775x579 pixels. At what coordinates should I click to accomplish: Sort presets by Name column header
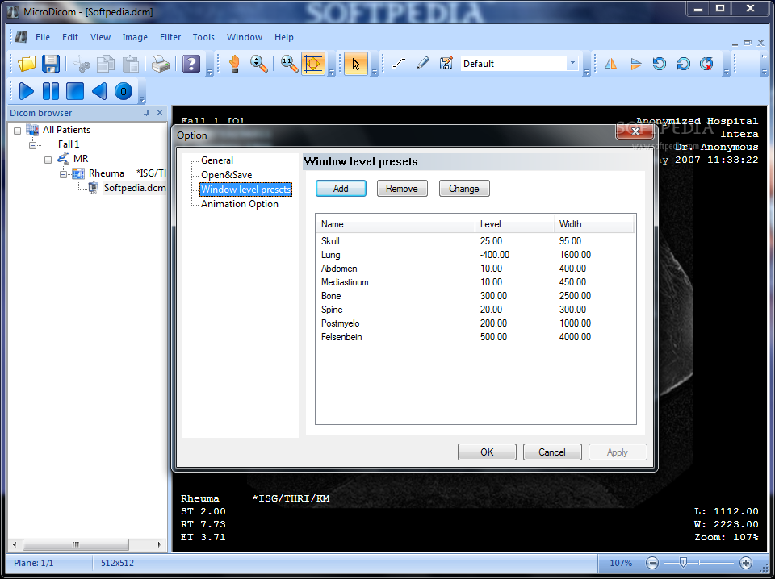click(x=396, y=224)
